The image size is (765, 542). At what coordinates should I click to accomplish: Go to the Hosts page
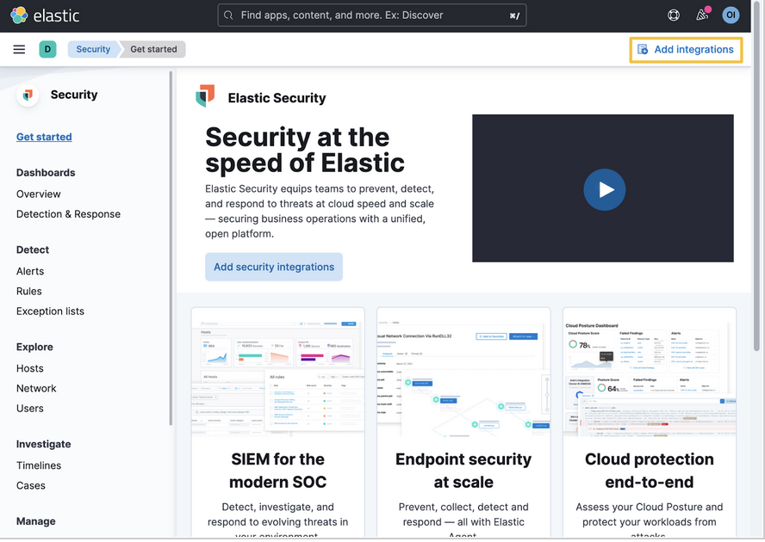pos(29,367)
